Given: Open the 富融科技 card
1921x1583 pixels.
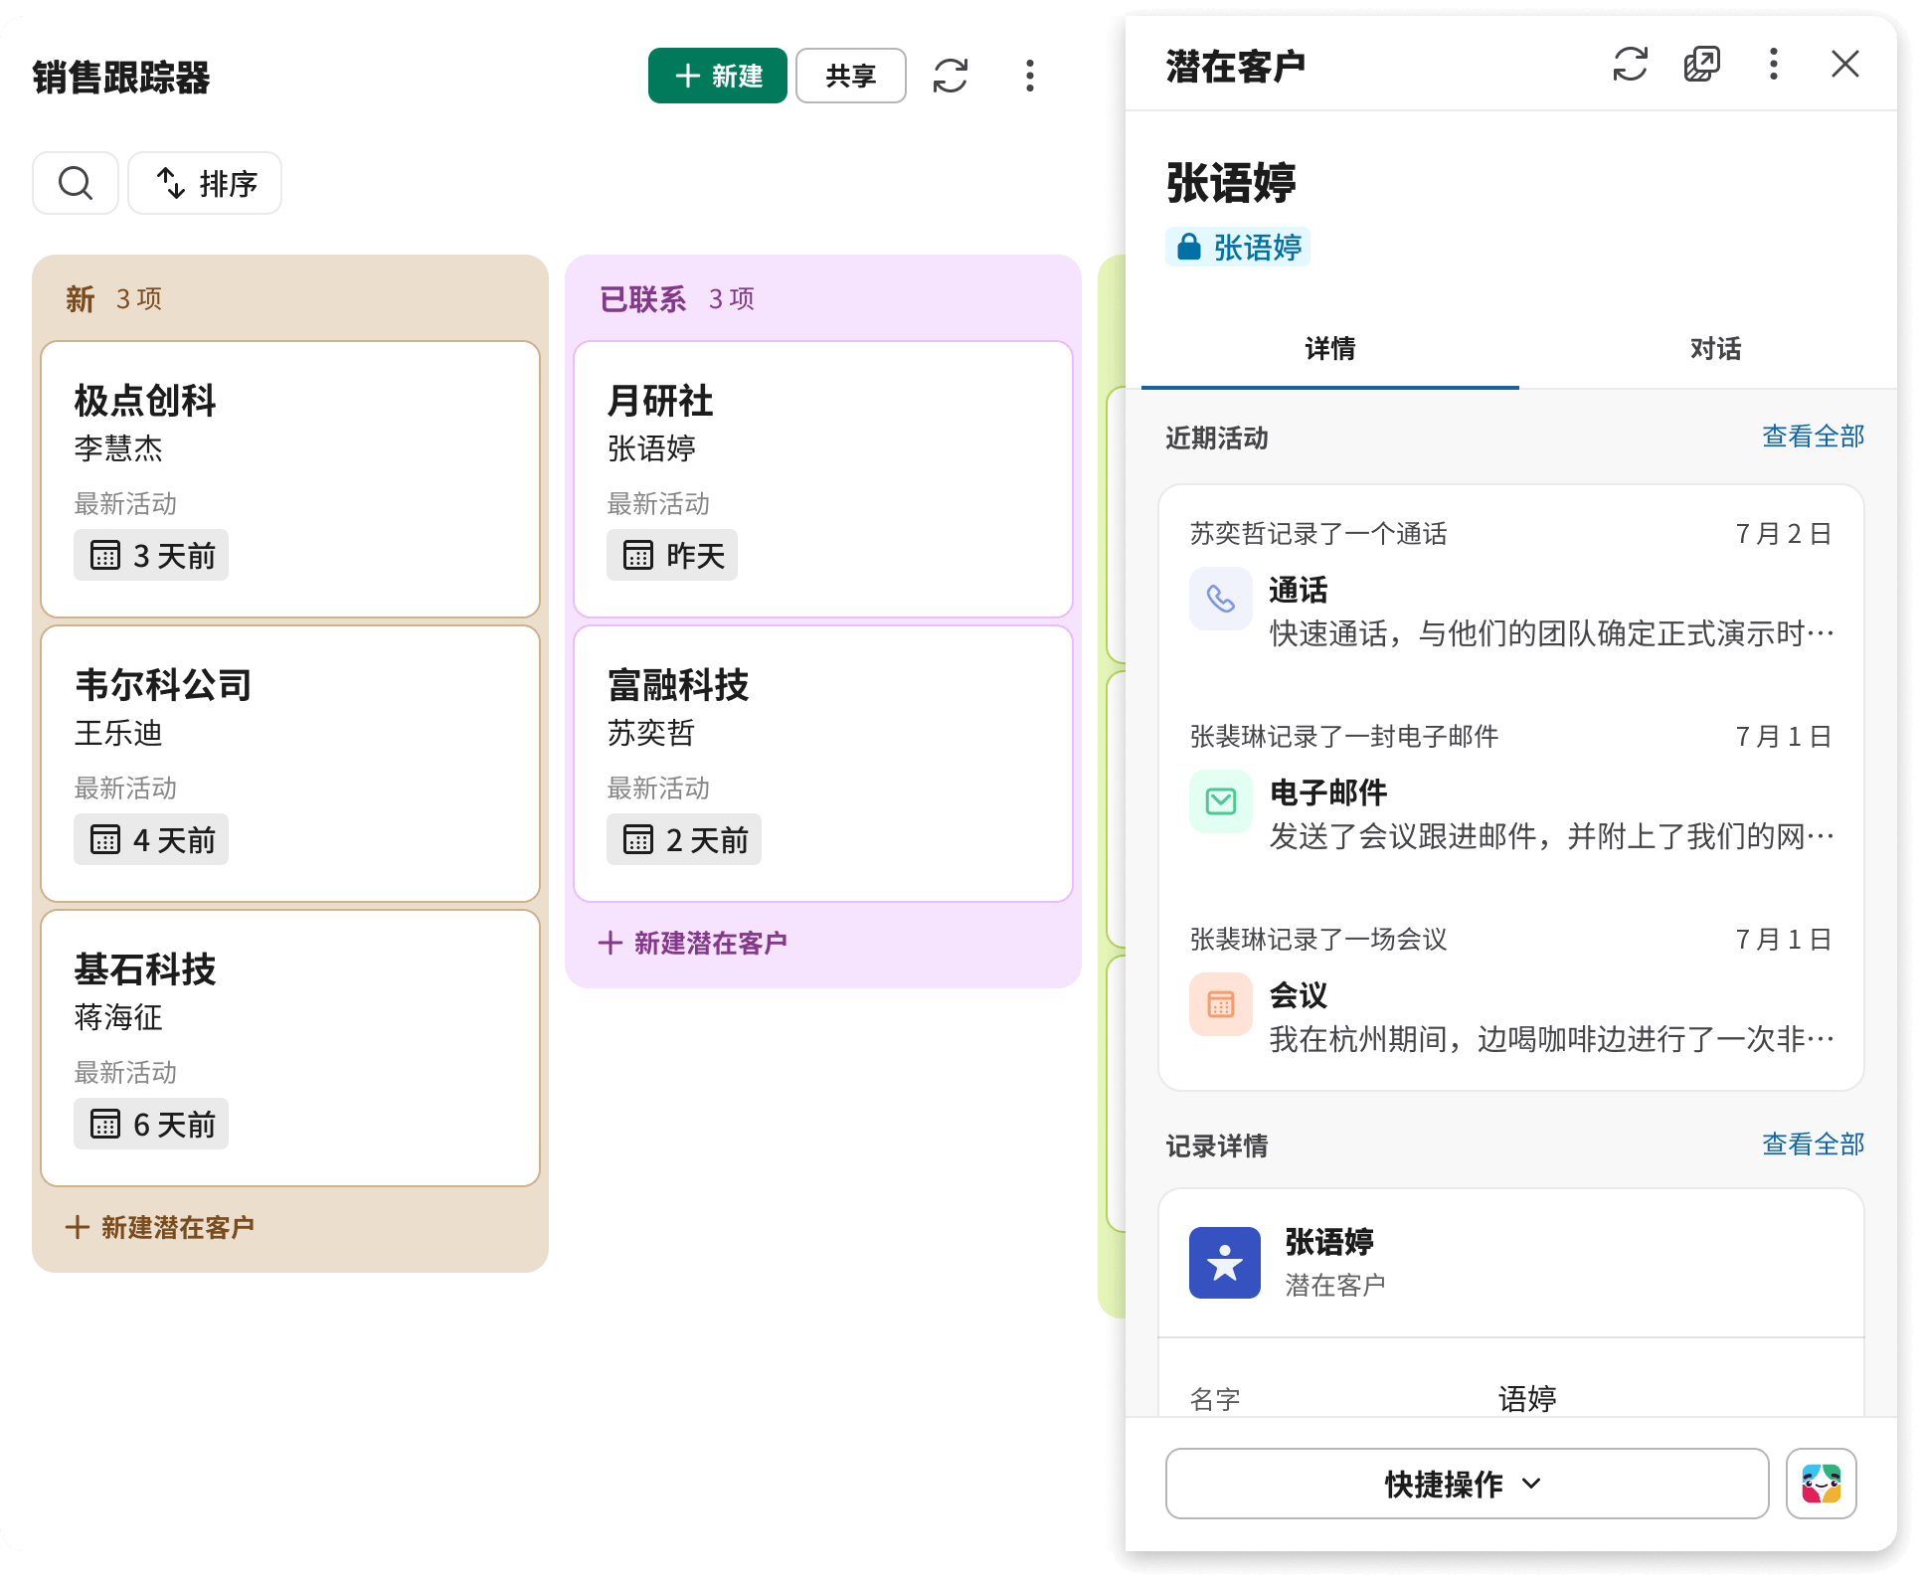Looking at the screenshot, I should (x=823, y=764).
